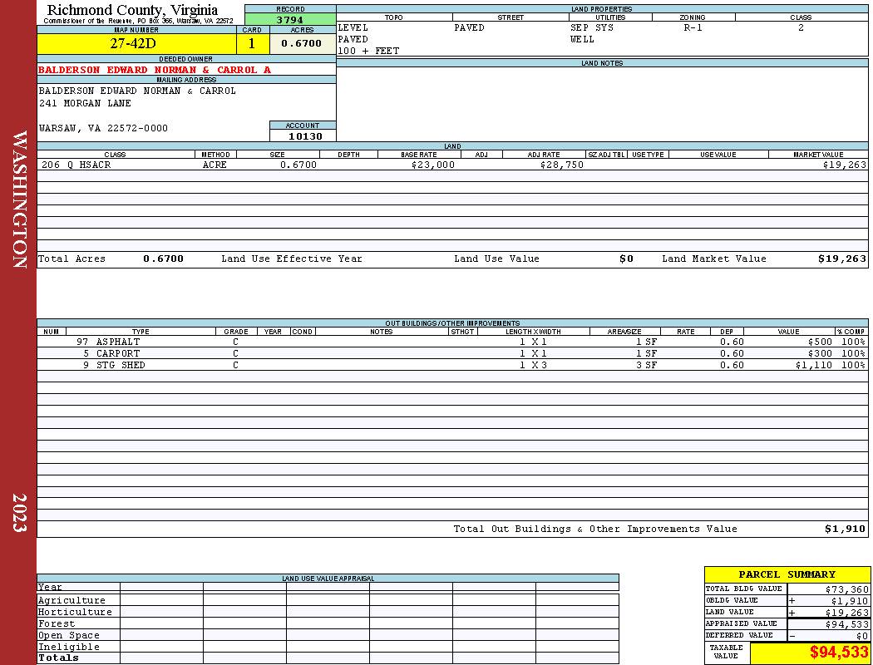Select the CARPORT outbuilding row
This screenshot has width=873, height=665.
click(452, 353)
